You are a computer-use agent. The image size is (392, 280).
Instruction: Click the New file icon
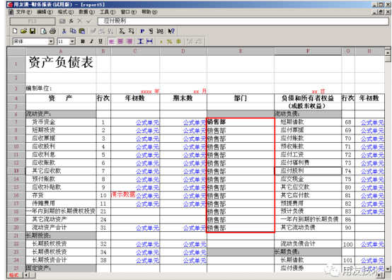tap(15, 31)
